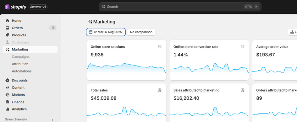297x122 pixels.
Task: Click the Finance bank icon in sidebar
Action: pyautogui.click(x=8, y=102)
